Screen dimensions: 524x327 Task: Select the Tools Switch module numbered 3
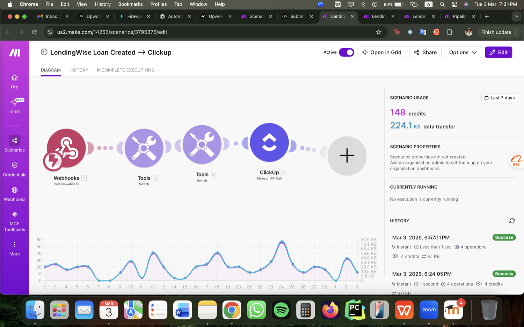[144, 148]
